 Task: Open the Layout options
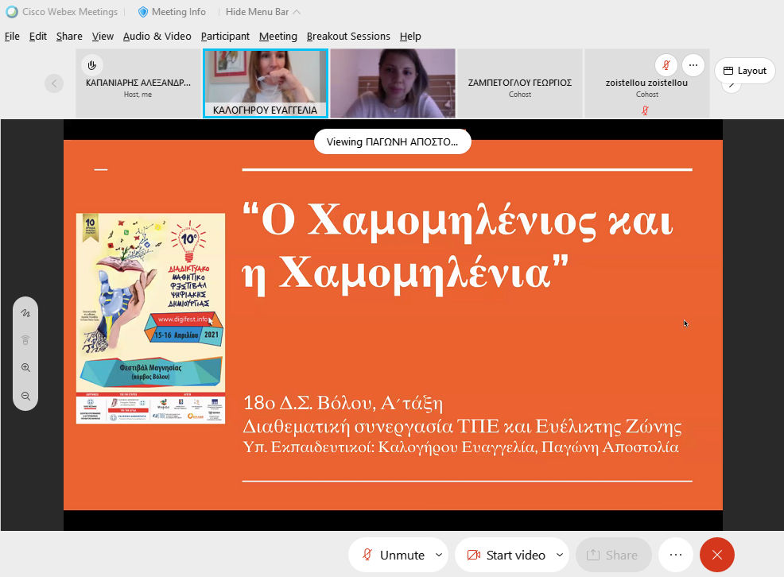pos(745,71)
